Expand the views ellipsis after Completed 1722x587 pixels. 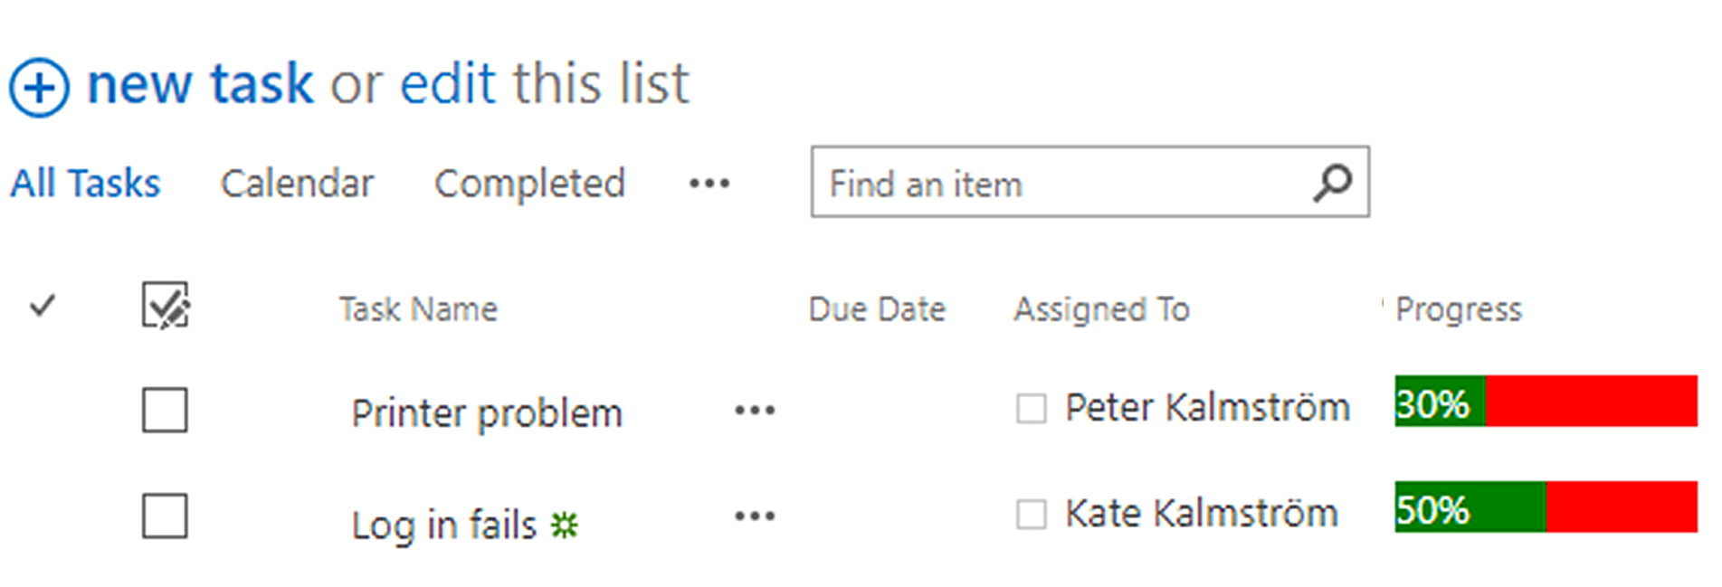[709, 184]
